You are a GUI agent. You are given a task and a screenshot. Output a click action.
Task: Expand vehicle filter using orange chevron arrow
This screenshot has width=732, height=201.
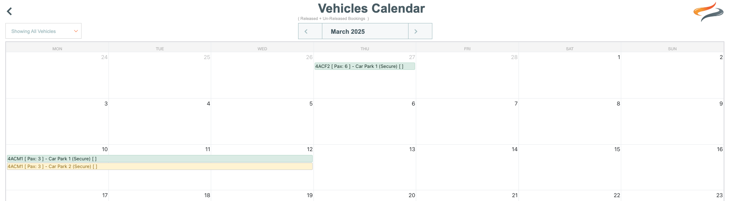coord(76,31)
